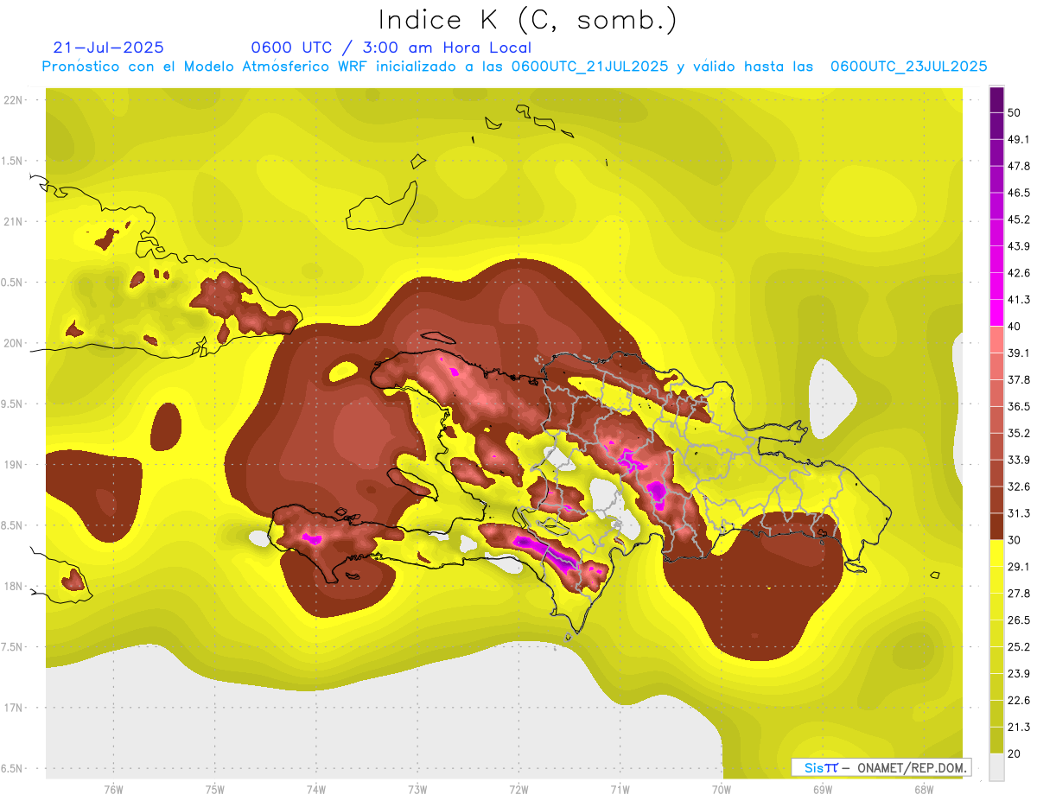
Task: Click legend value '46.5'
Action: pyautogui.click(x=1018, y=193)
